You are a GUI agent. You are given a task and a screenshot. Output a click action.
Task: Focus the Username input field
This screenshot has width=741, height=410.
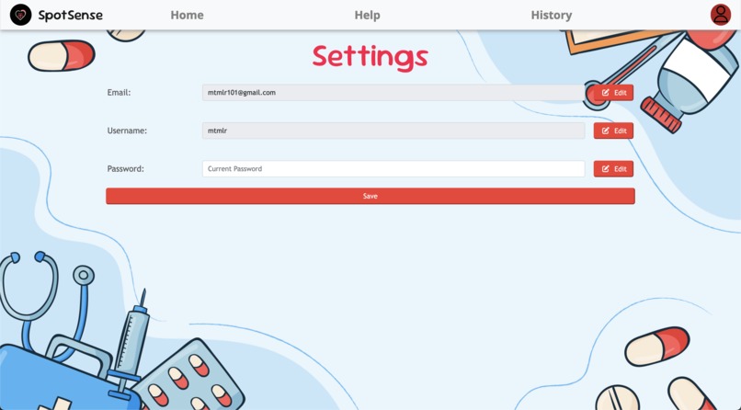tap(393, 131)
